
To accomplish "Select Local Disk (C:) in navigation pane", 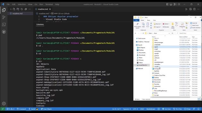I will (x=142, y=65).
